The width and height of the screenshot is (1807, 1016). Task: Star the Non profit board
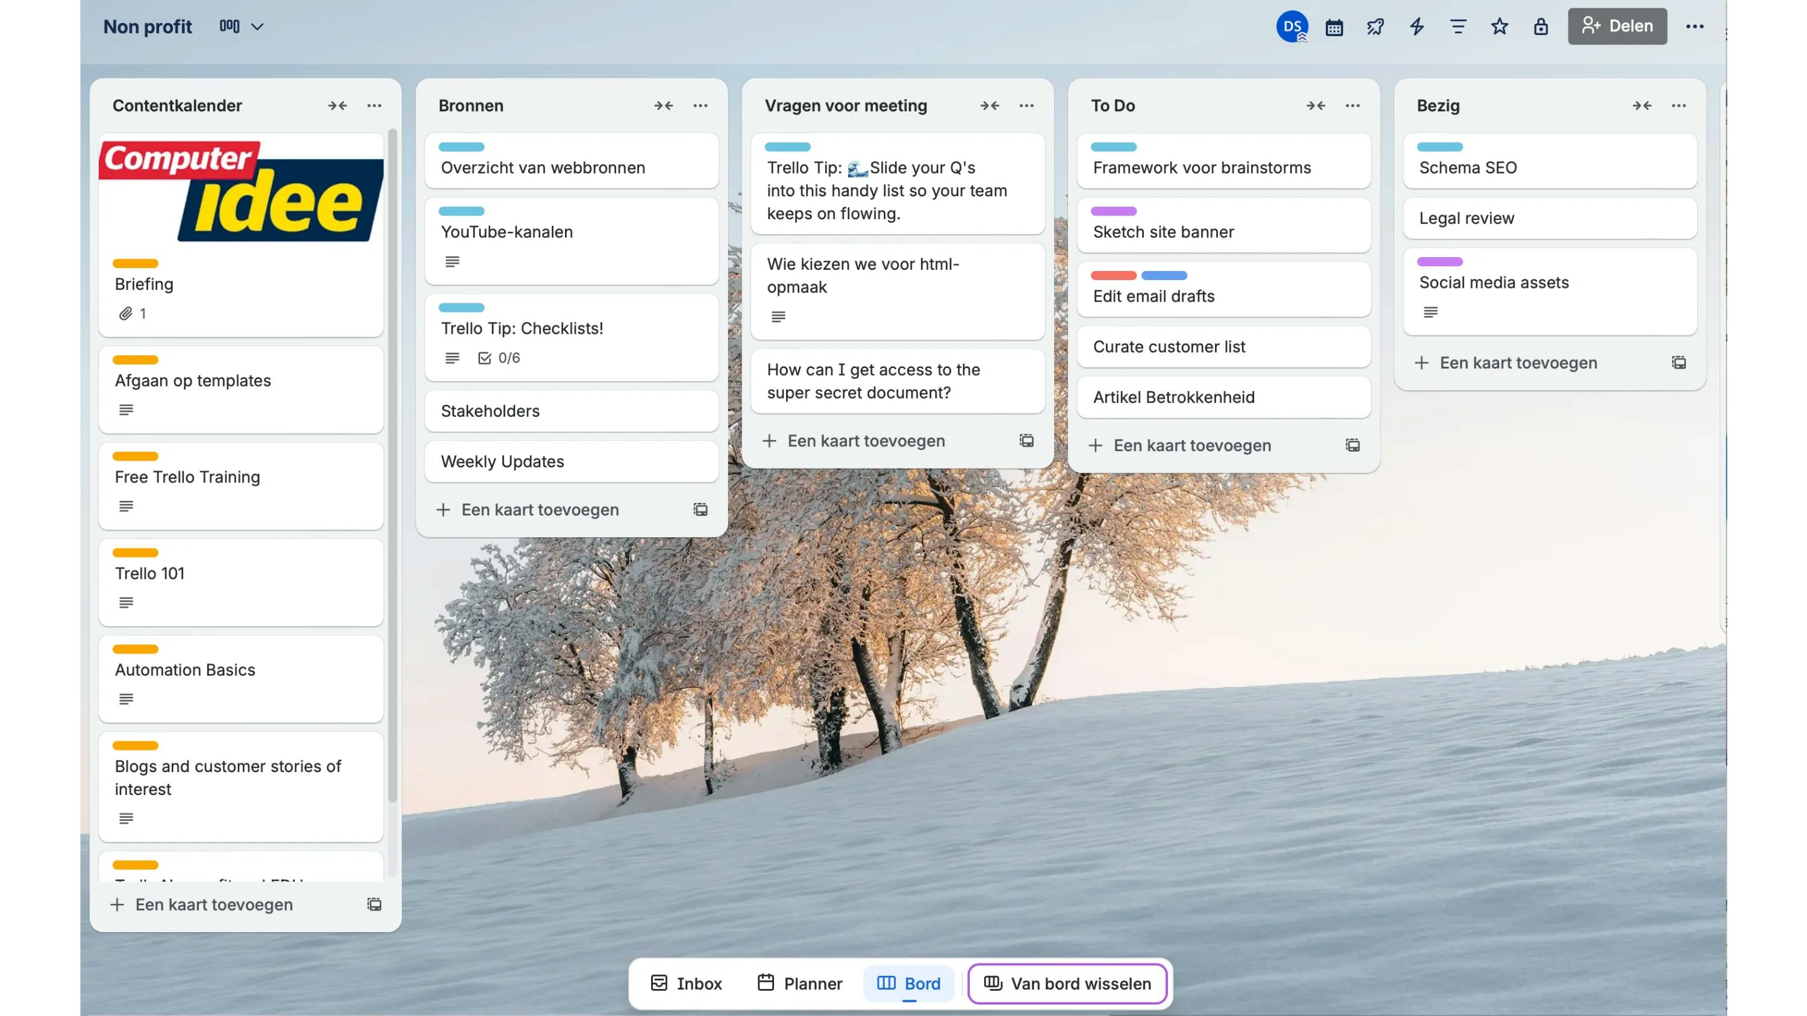(x=1499, y=26)
